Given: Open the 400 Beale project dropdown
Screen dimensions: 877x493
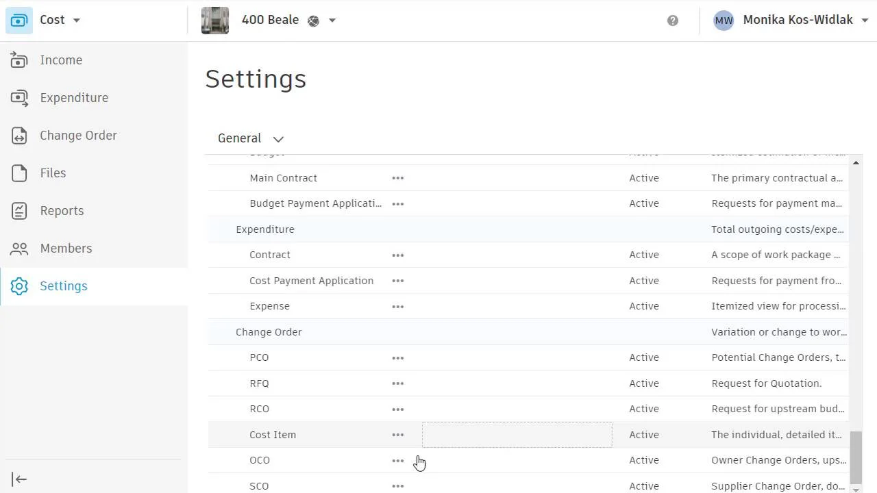Looking at the screenshot, I should point(332,21).
